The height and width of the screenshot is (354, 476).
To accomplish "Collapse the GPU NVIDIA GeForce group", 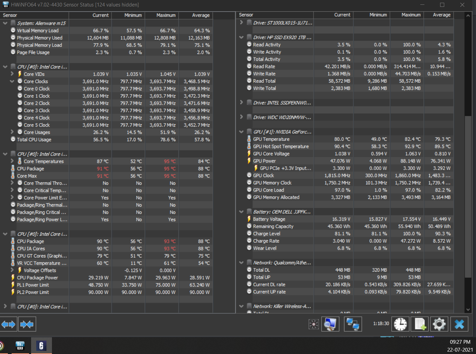I will pos(241,132).
